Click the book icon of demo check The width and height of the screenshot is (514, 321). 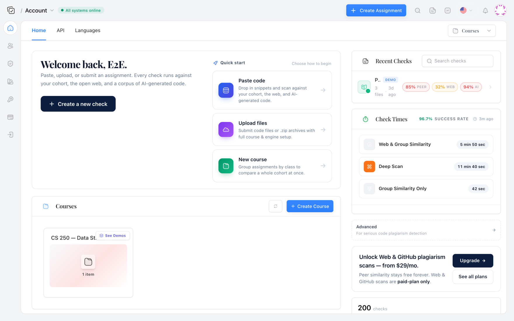click(x=364, y=87)
